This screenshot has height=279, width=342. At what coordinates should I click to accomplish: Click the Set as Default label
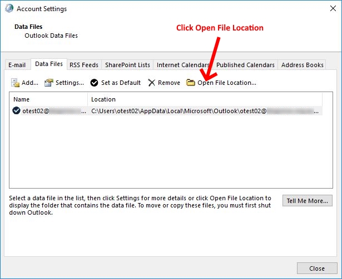[x=121, y=83]
